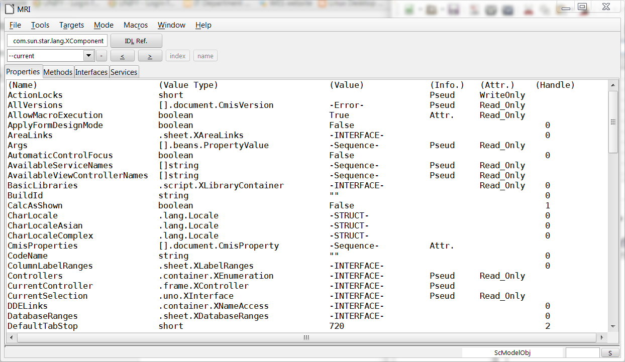The image size is (625, 362).
Task: Select the AutomaticControlFocus property
Action: pos(60,155)
